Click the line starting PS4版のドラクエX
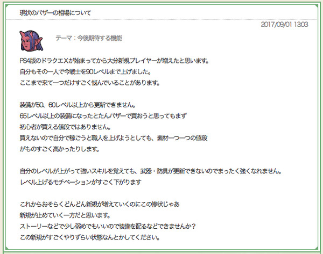This screenshot has width=323, height=254. point(114,61)
